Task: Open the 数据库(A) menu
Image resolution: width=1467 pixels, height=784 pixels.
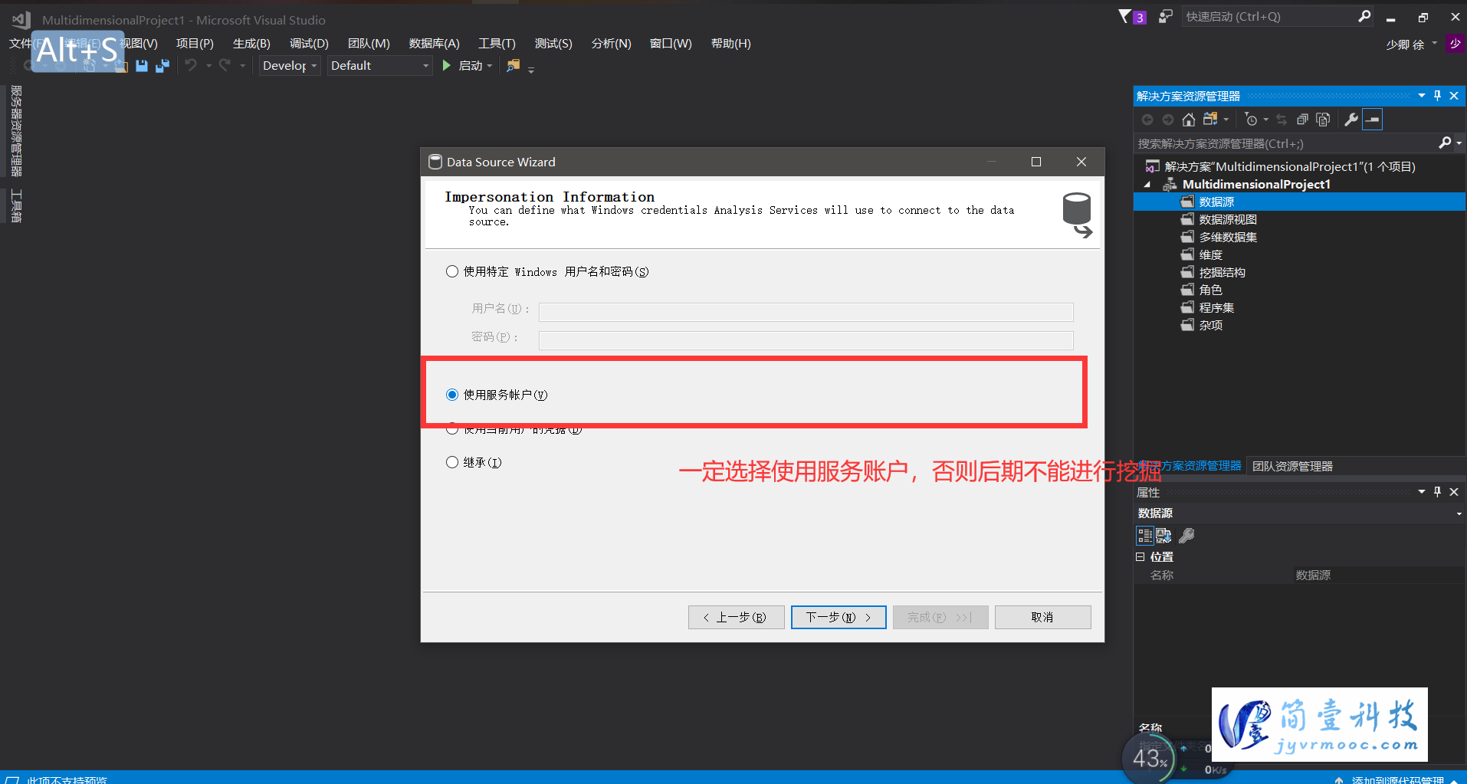Action: pyautogui.click(x=435, y=44)
